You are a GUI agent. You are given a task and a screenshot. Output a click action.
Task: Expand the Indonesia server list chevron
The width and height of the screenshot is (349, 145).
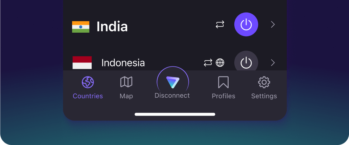pos(273,63)
